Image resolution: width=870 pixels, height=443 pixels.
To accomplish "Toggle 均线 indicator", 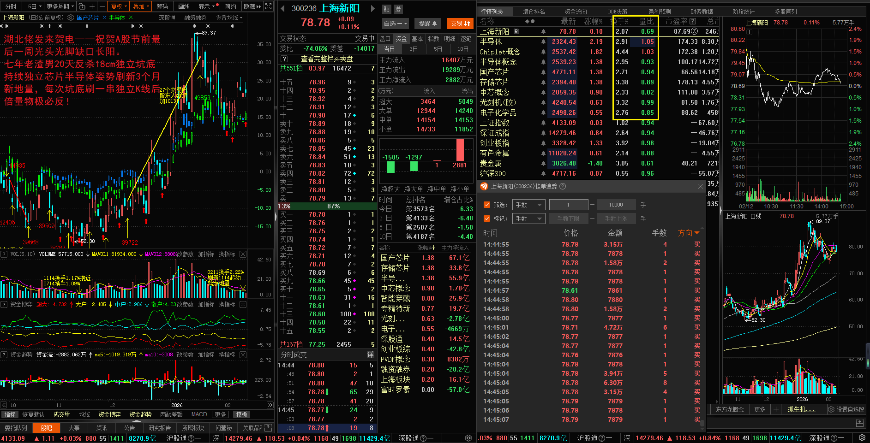I will point(84,414).
